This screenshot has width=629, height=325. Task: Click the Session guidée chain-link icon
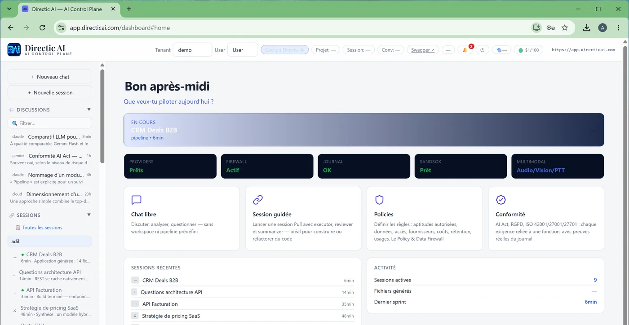coord(258,200)
